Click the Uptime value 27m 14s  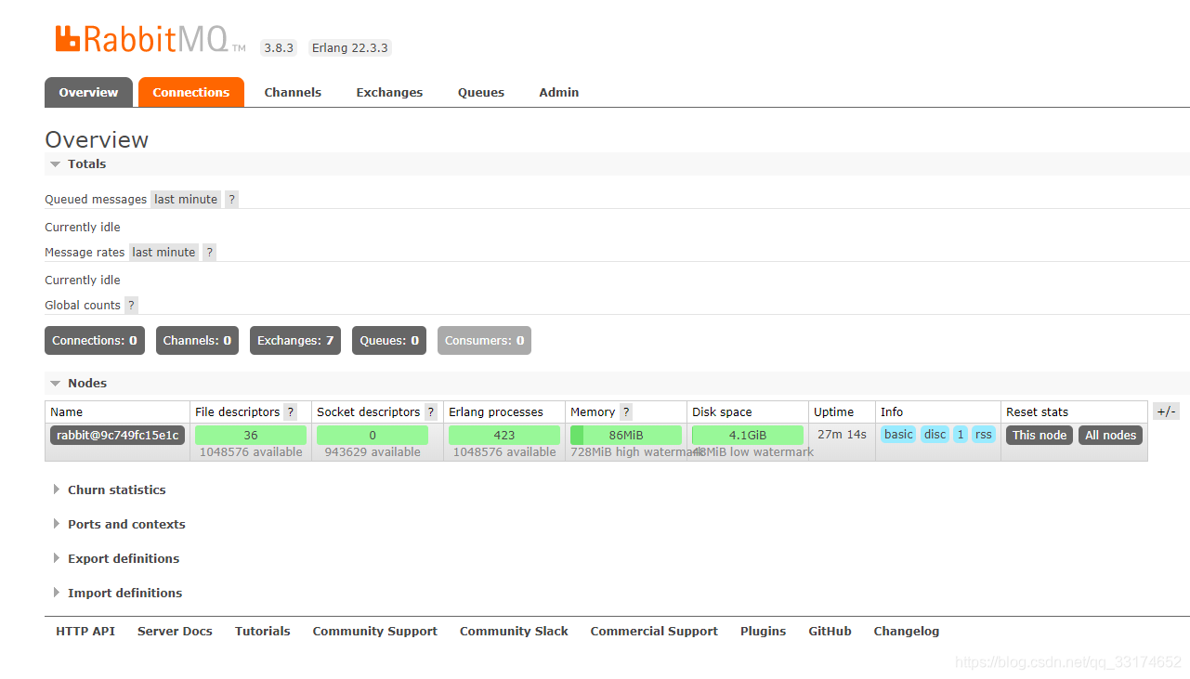pyautogui.click(x=842, y=434)
